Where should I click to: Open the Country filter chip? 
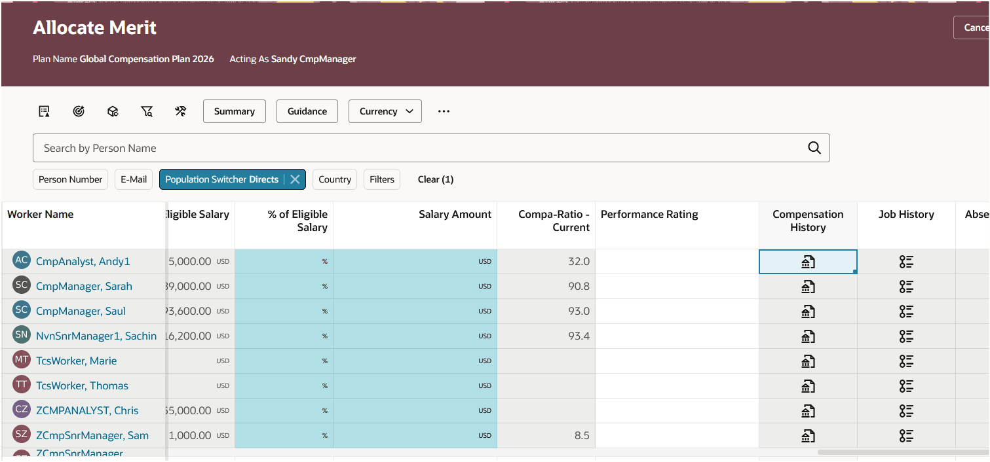(x=335, y=179)
